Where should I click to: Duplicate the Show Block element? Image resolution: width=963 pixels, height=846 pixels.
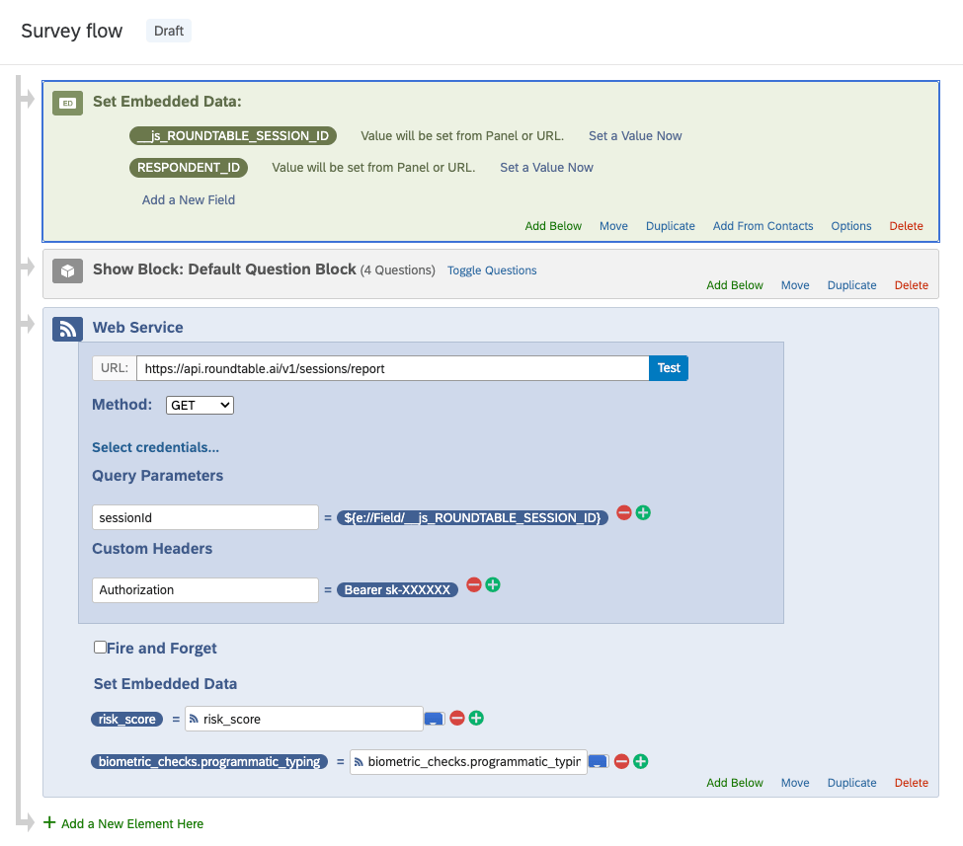tap(851, 285)
